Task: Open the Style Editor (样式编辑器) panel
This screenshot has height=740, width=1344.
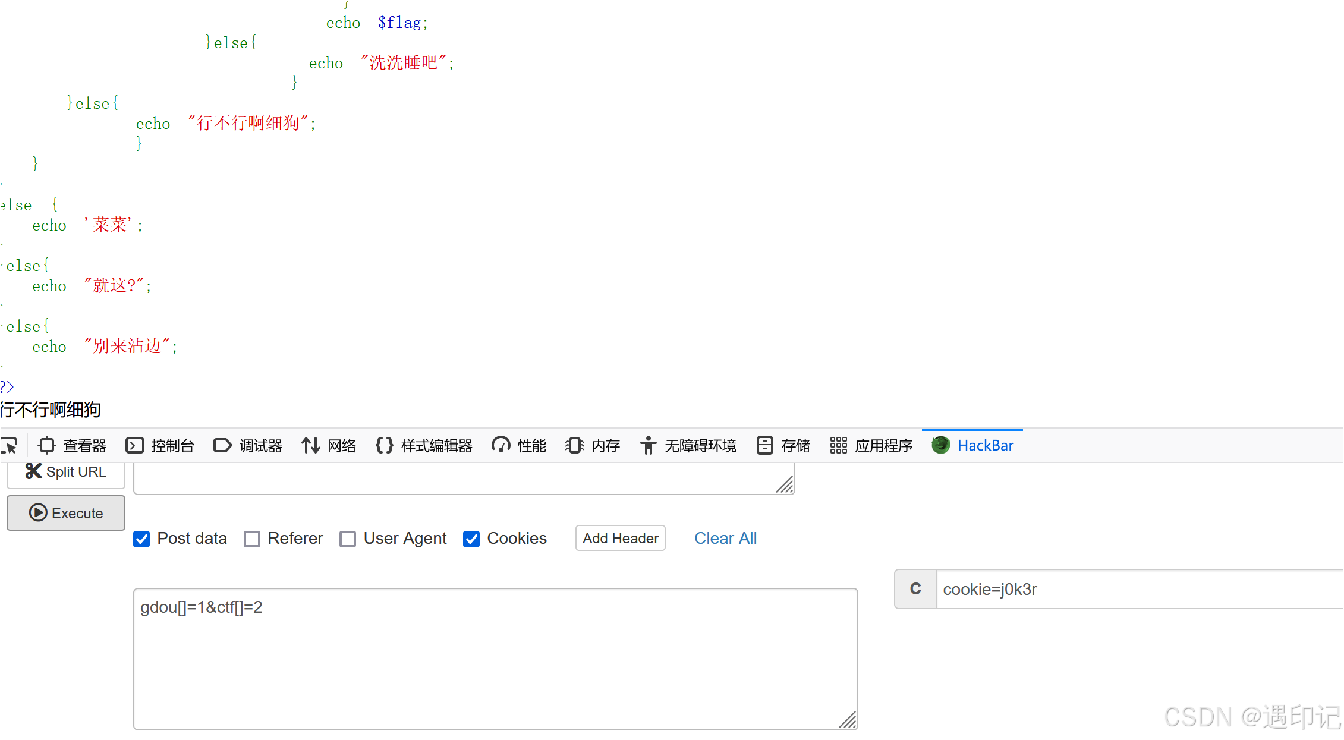Action: point(424,445)
